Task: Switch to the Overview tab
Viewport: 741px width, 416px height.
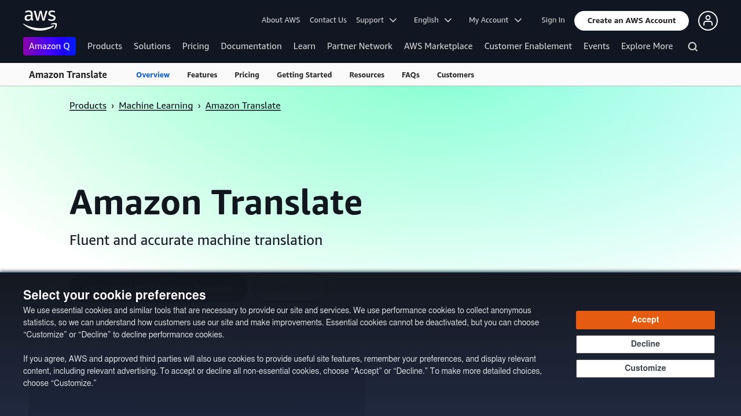Action: coord(153,75)
